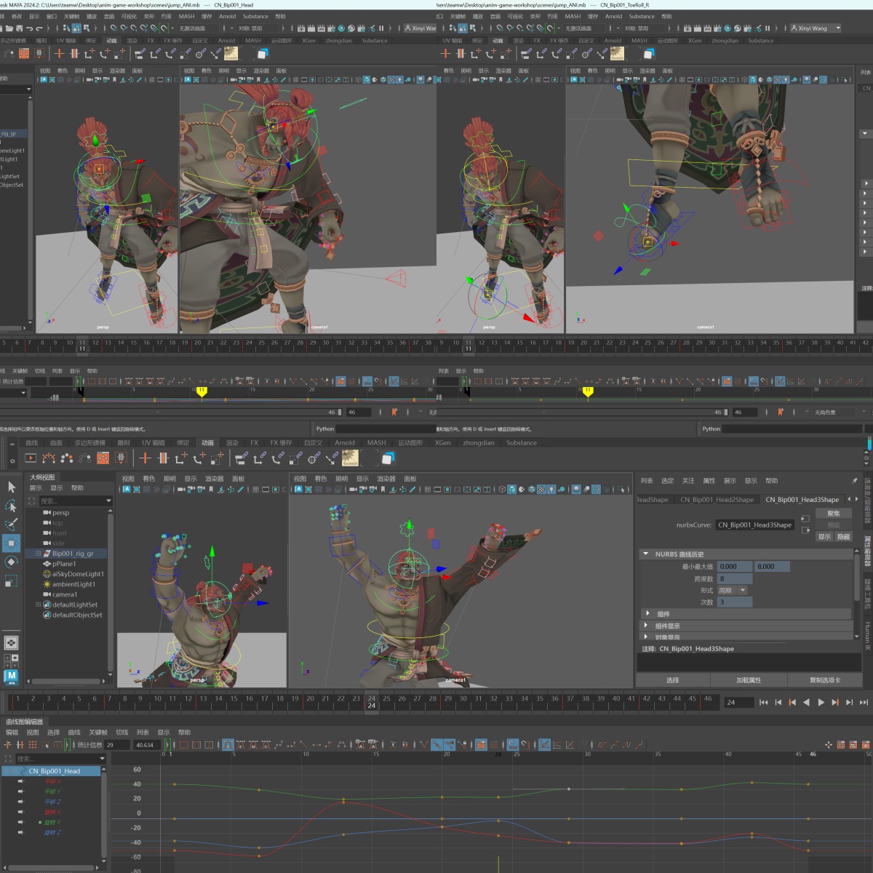Click Set Key on Translate icon in bottom shelf
The height and width of the screenshot is (873, 873).
[x=181, y=458]
